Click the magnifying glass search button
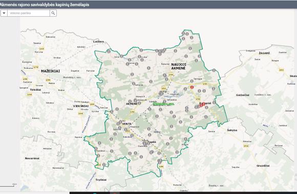The width and height of the screenshot is (297, 194). [53, 13]
